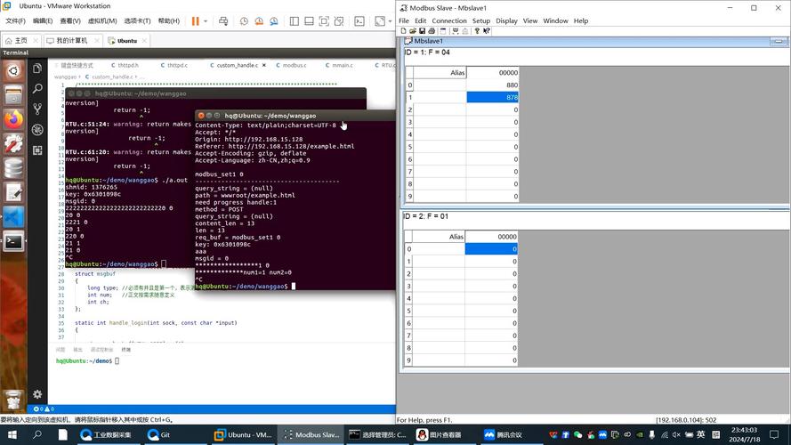
Task: Open VS Code Explorer icon in activity bar
Action: pyautogui.click(x=37, y=69)
